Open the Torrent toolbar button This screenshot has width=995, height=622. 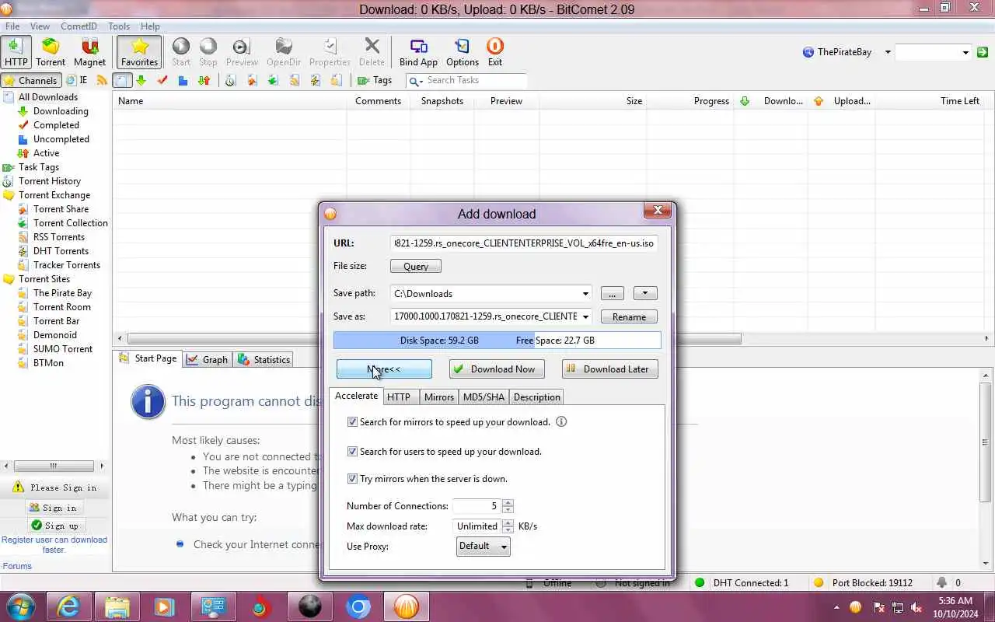click(51, 52)
